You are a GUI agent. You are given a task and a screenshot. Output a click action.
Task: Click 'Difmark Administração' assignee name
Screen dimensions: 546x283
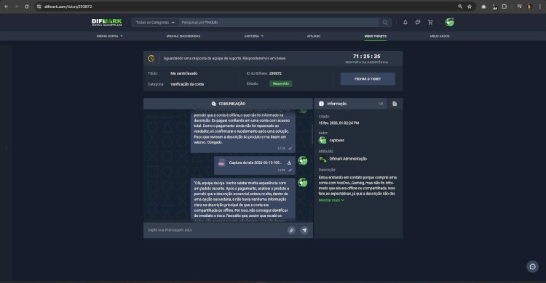pyautogui.click(x=348, y=159)
